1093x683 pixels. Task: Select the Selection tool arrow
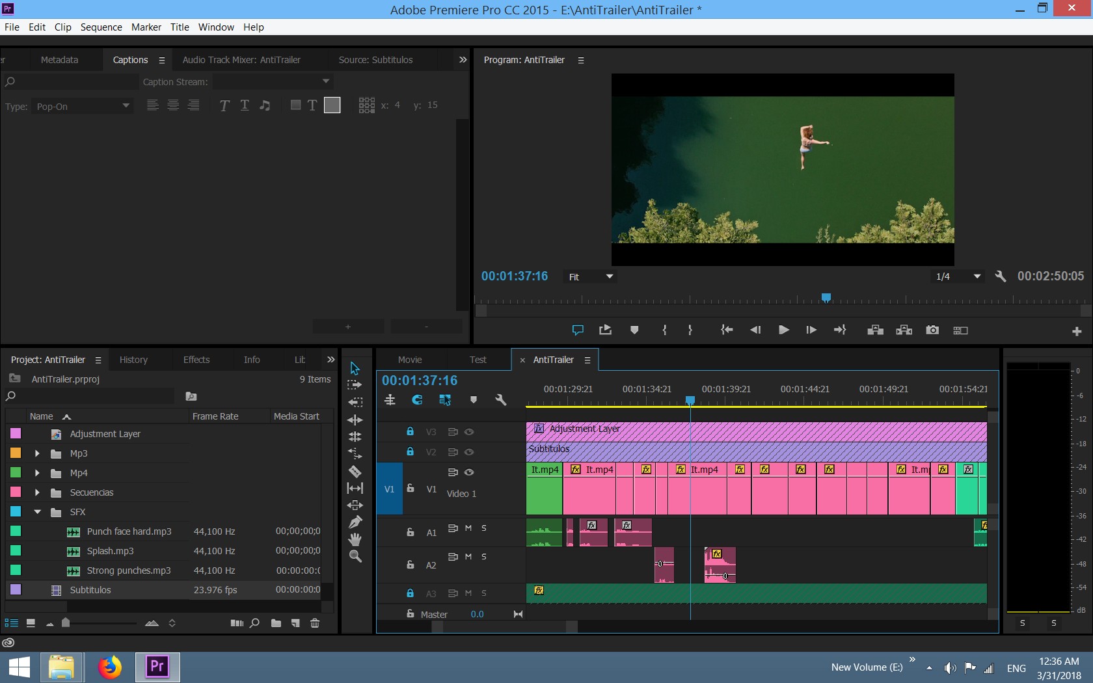point(355,368)
